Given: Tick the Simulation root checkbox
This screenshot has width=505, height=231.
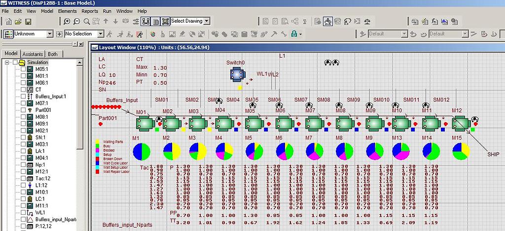Looking at the screenshot, I should (15, 63).
